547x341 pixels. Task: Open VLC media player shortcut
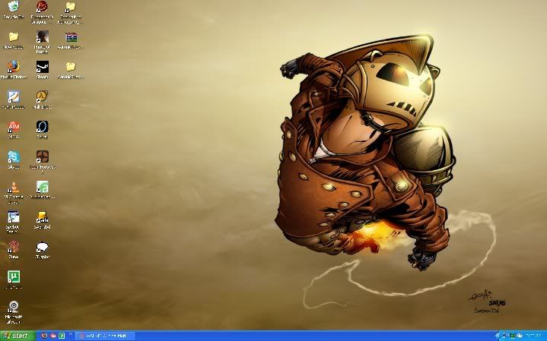pyautogui.click(x=14, y=193)
